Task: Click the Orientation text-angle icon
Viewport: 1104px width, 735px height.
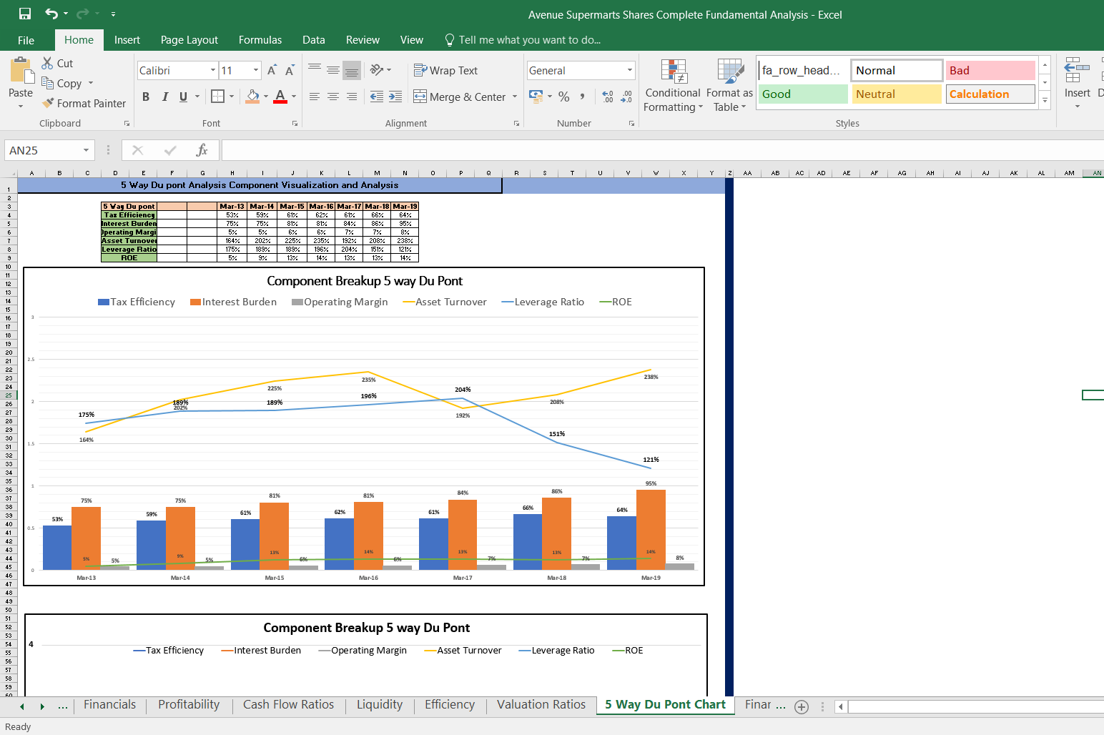Action: [378, 70]
